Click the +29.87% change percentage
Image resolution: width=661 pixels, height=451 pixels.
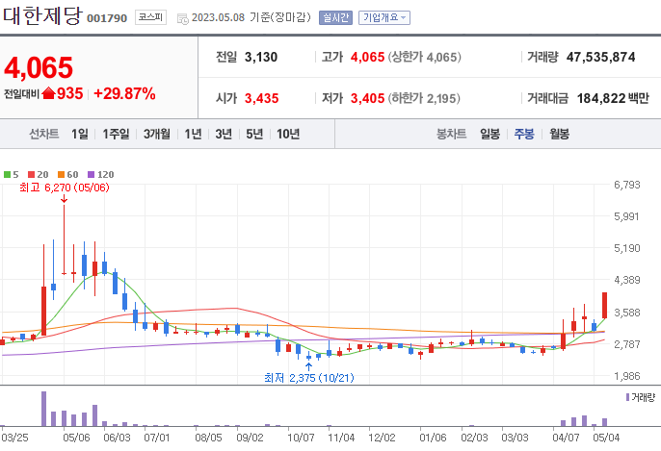tap(124, 93)
